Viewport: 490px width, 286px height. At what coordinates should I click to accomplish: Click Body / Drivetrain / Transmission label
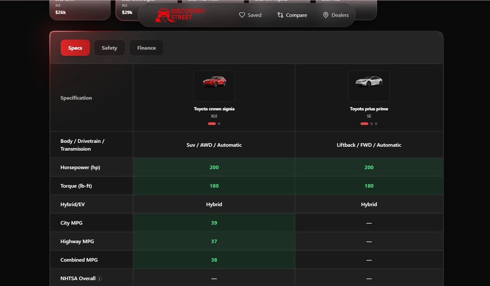coord(83,145)
